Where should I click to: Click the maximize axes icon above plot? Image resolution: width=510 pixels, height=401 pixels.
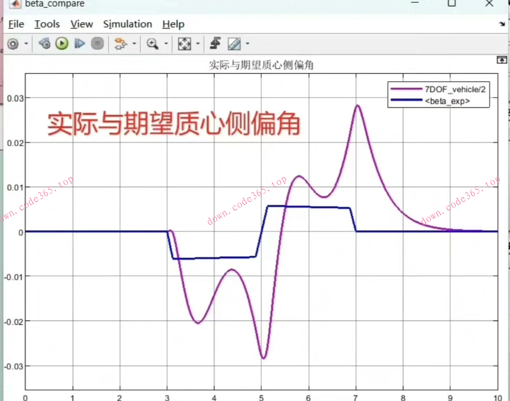point(501,60)
